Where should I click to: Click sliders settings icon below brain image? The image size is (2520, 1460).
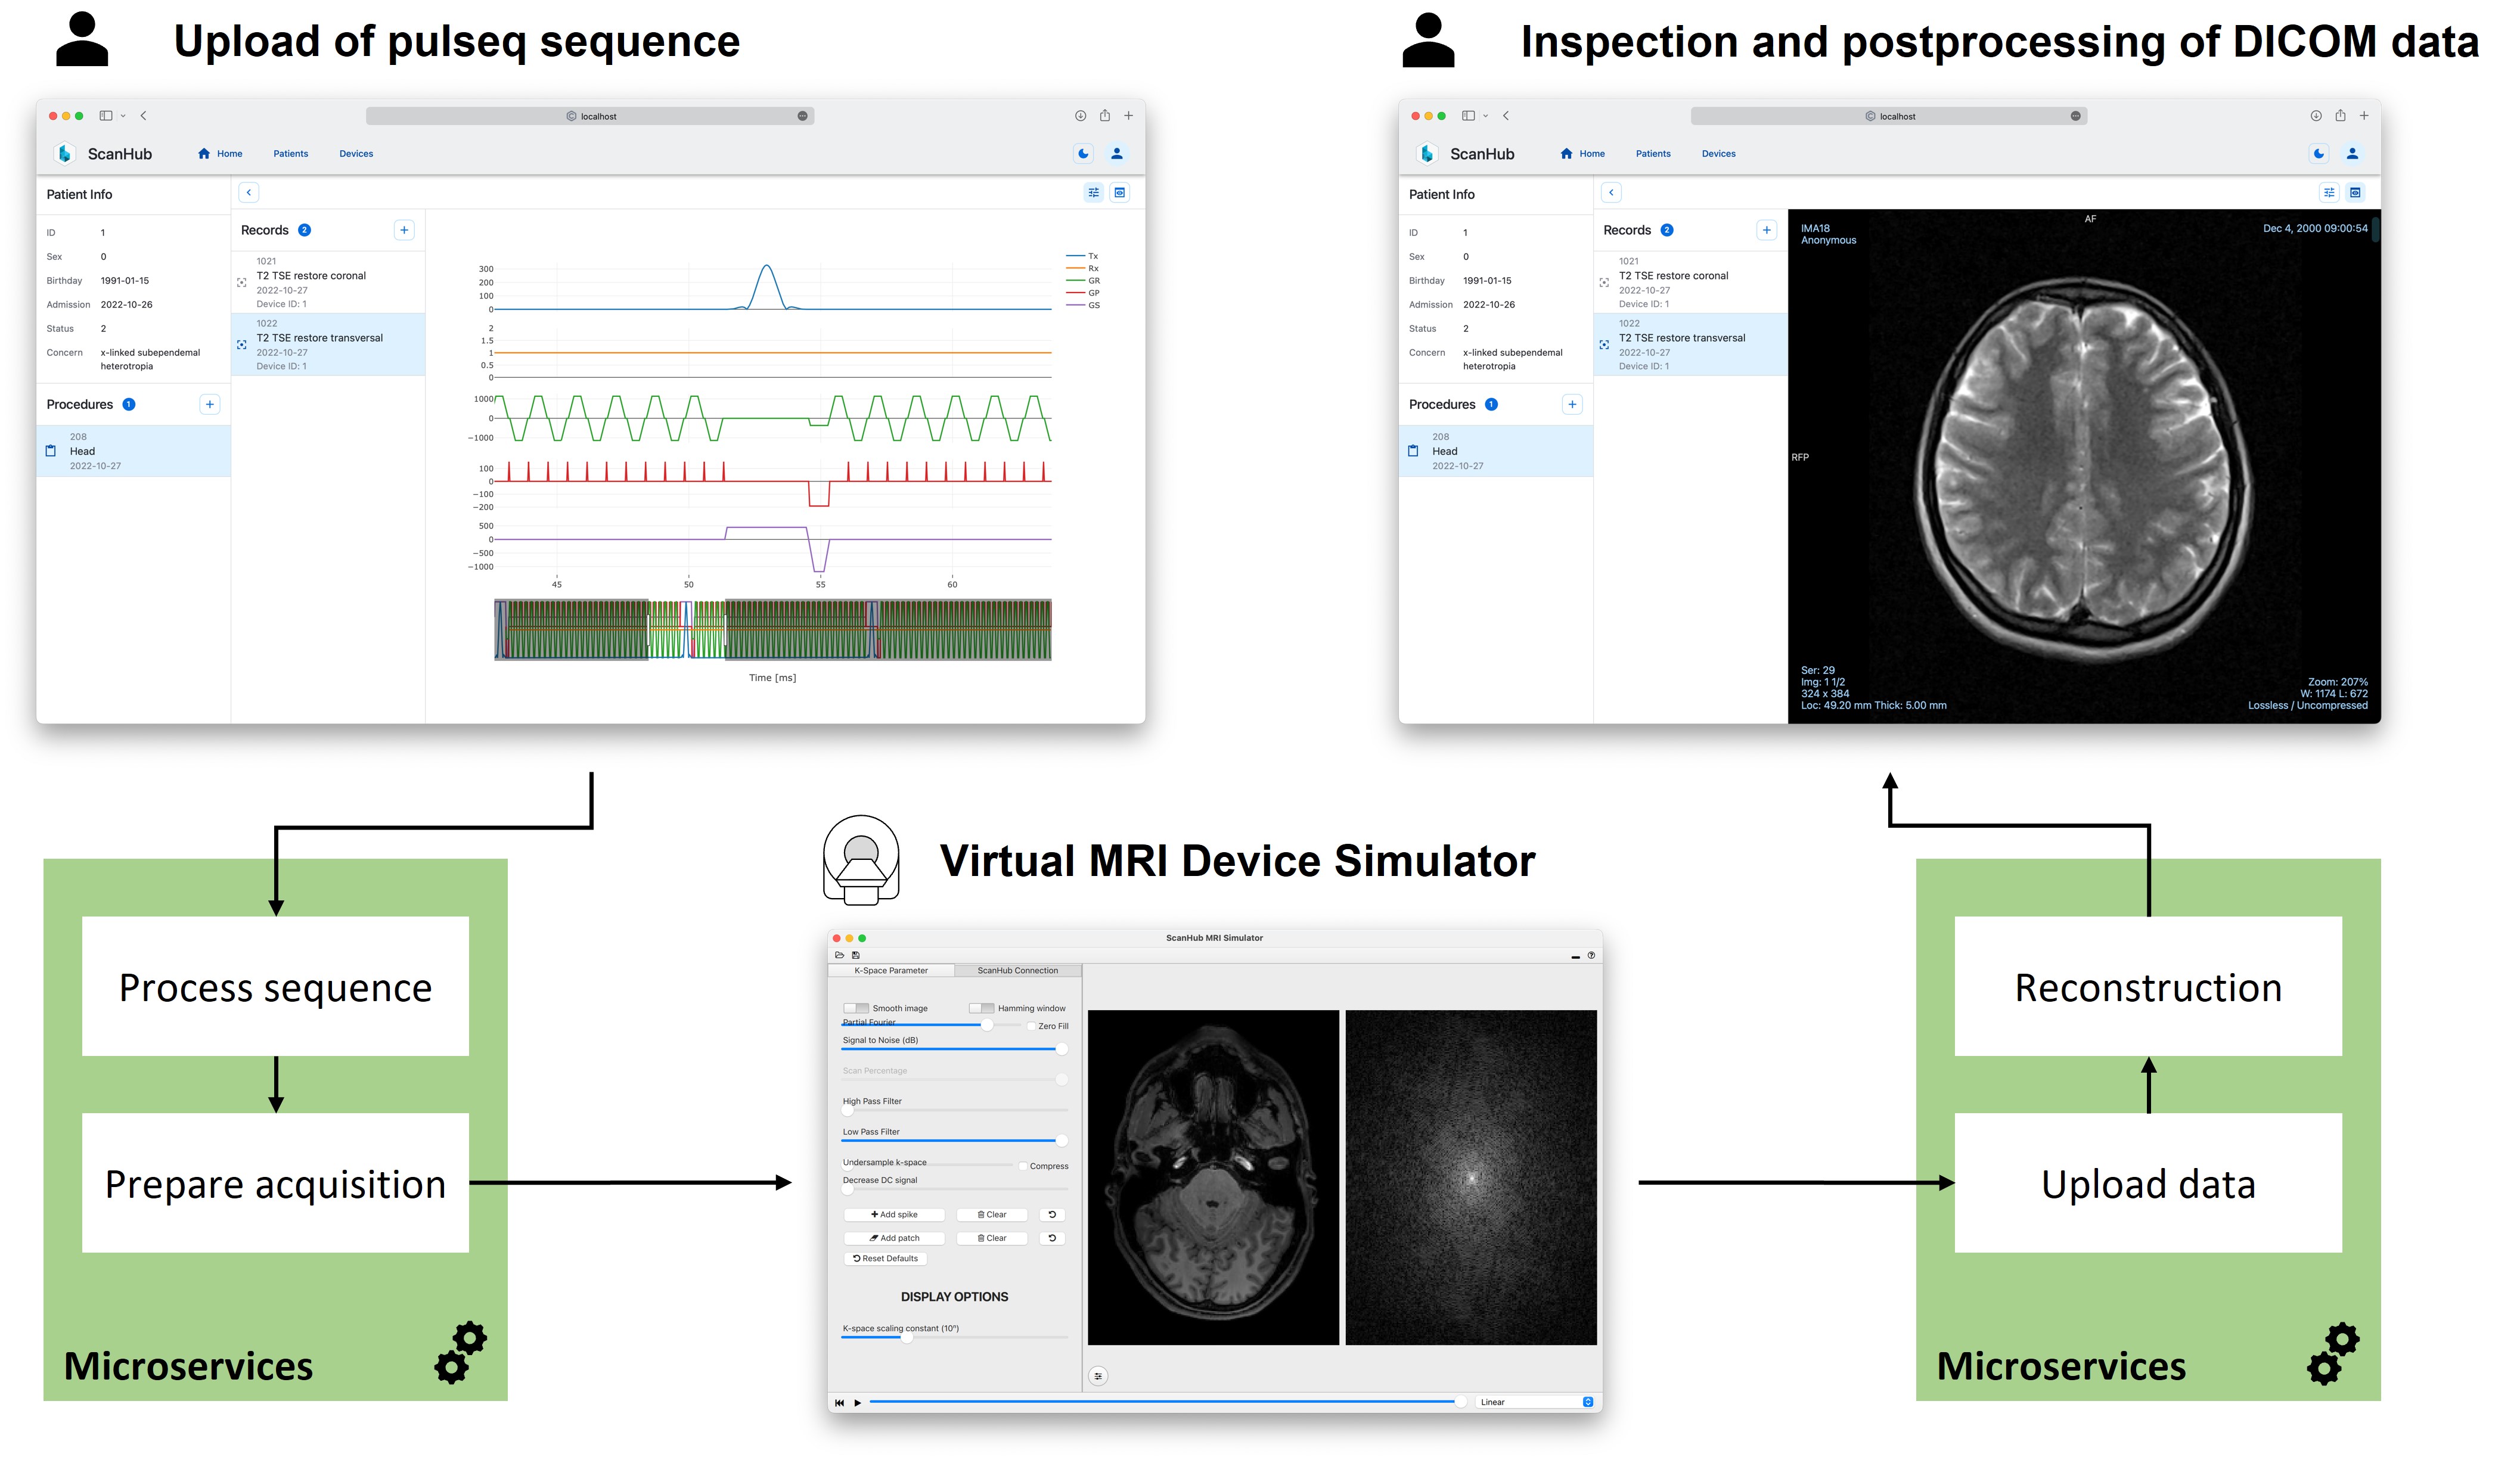point(1098,1376)
